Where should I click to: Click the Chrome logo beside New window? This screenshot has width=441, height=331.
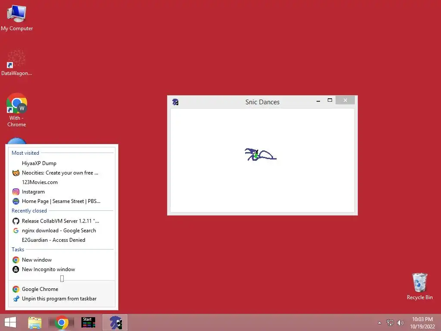(16, 260)
